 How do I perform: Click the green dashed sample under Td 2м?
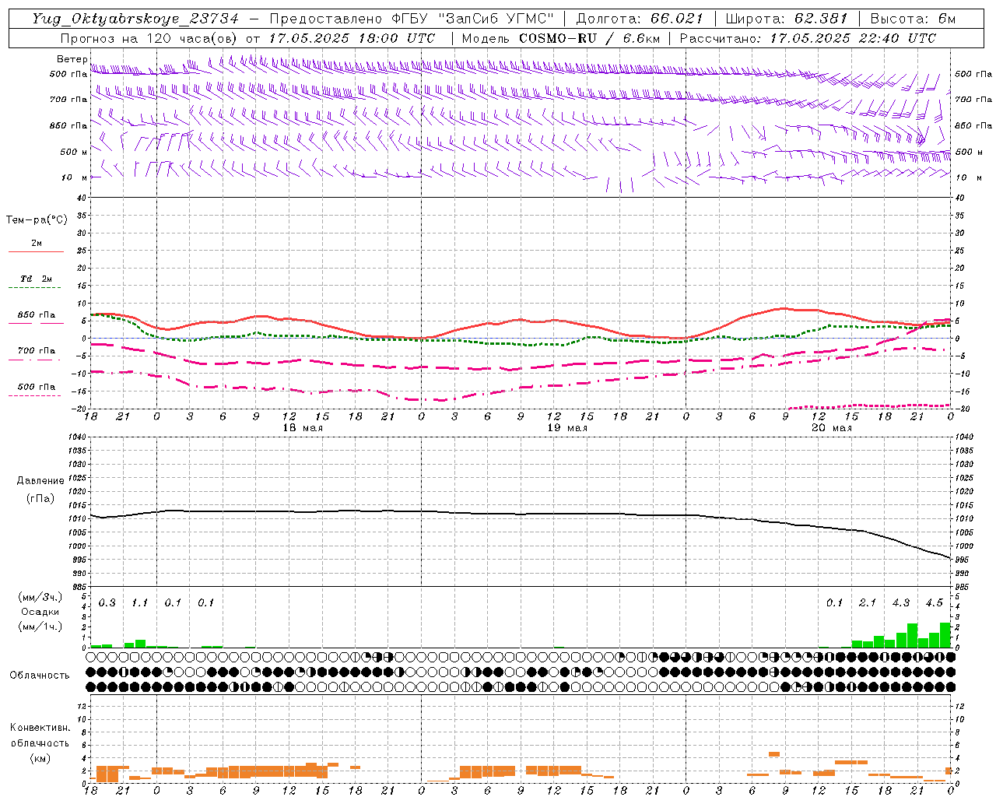point(37,288)
